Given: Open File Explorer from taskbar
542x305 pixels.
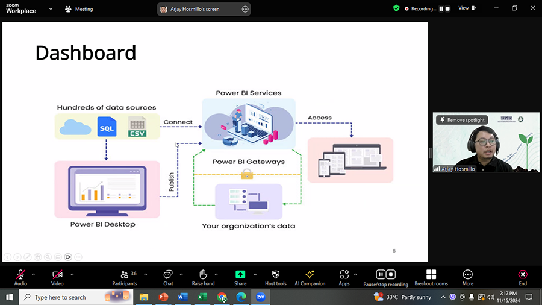Looking at the screenshot, I should point(144,297).
